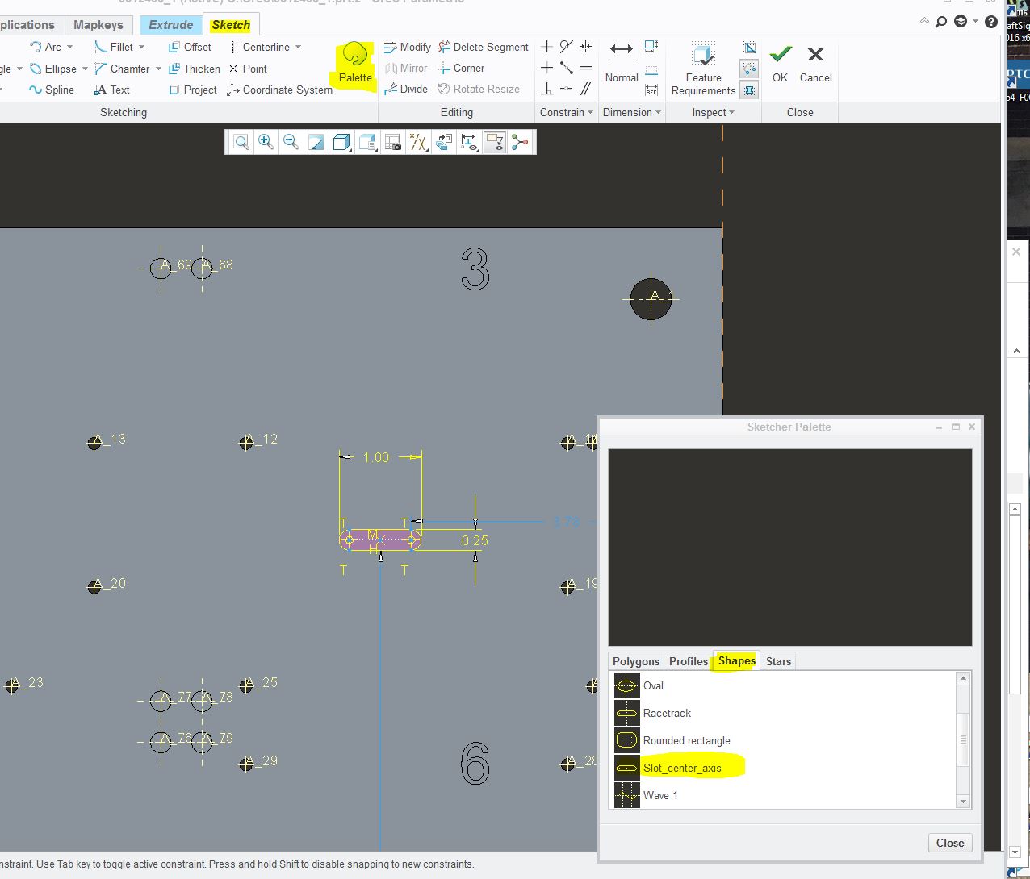Select the Corner tool

[x=461, y=68]
